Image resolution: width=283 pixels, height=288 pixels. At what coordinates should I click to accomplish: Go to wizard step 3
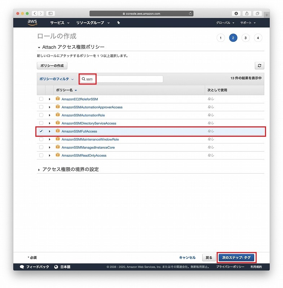[x=246, y=38]
